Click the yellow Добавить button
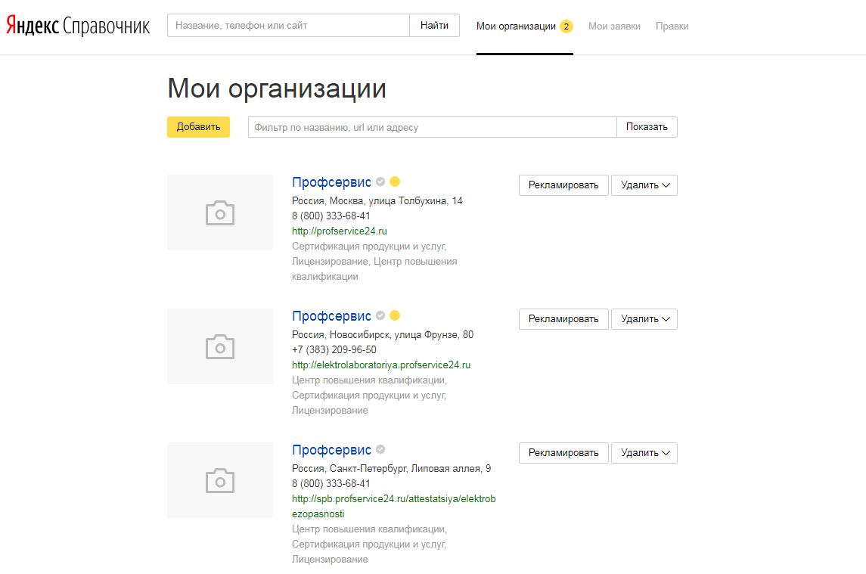866x574 pixels. click(198, 127)
